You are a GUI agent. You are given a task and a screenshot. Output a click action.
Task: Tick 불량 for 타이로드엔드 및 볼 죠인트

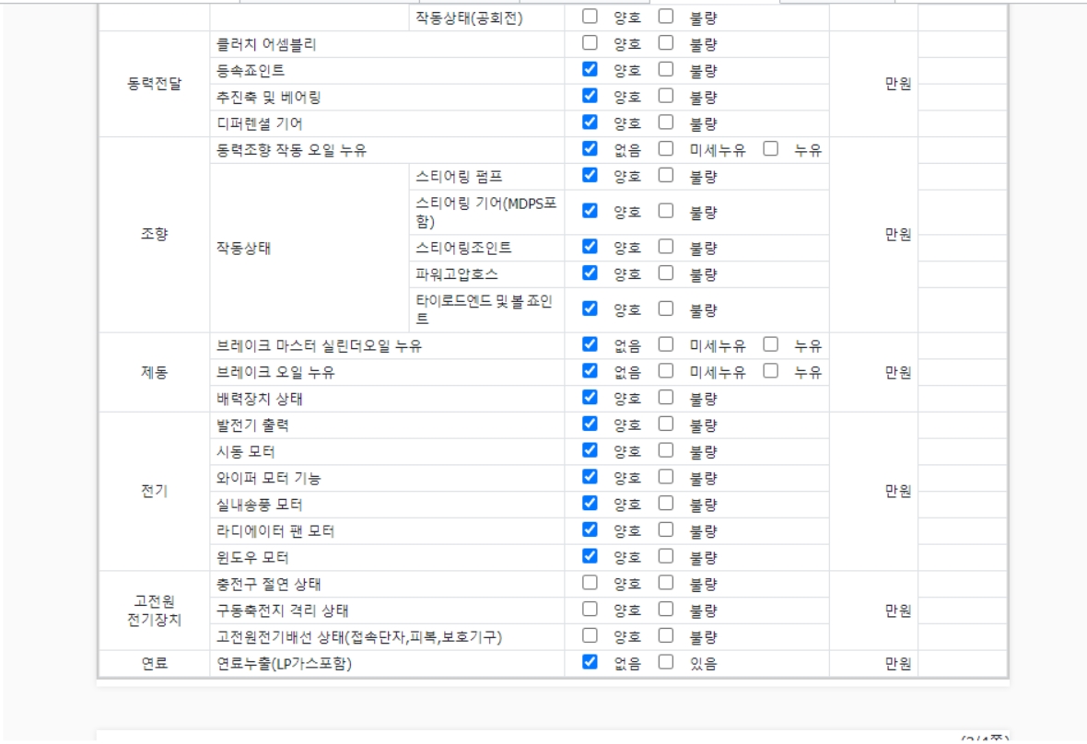pyautogui.click(x=666, y=308)
